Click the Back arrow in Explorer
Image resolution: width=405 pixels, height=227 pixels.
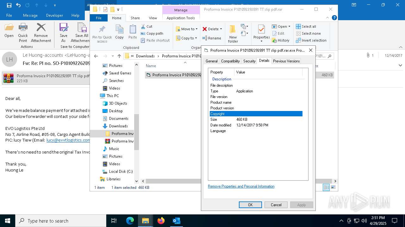(96, 56)
